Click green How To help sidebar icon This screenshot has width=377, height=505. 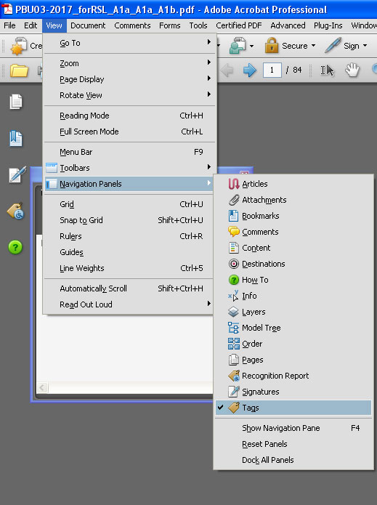click(x=15, y=247)
